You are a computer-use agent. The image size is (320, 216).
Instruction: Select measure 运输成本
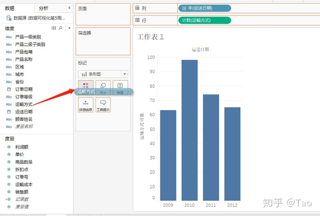pos(24,184)
